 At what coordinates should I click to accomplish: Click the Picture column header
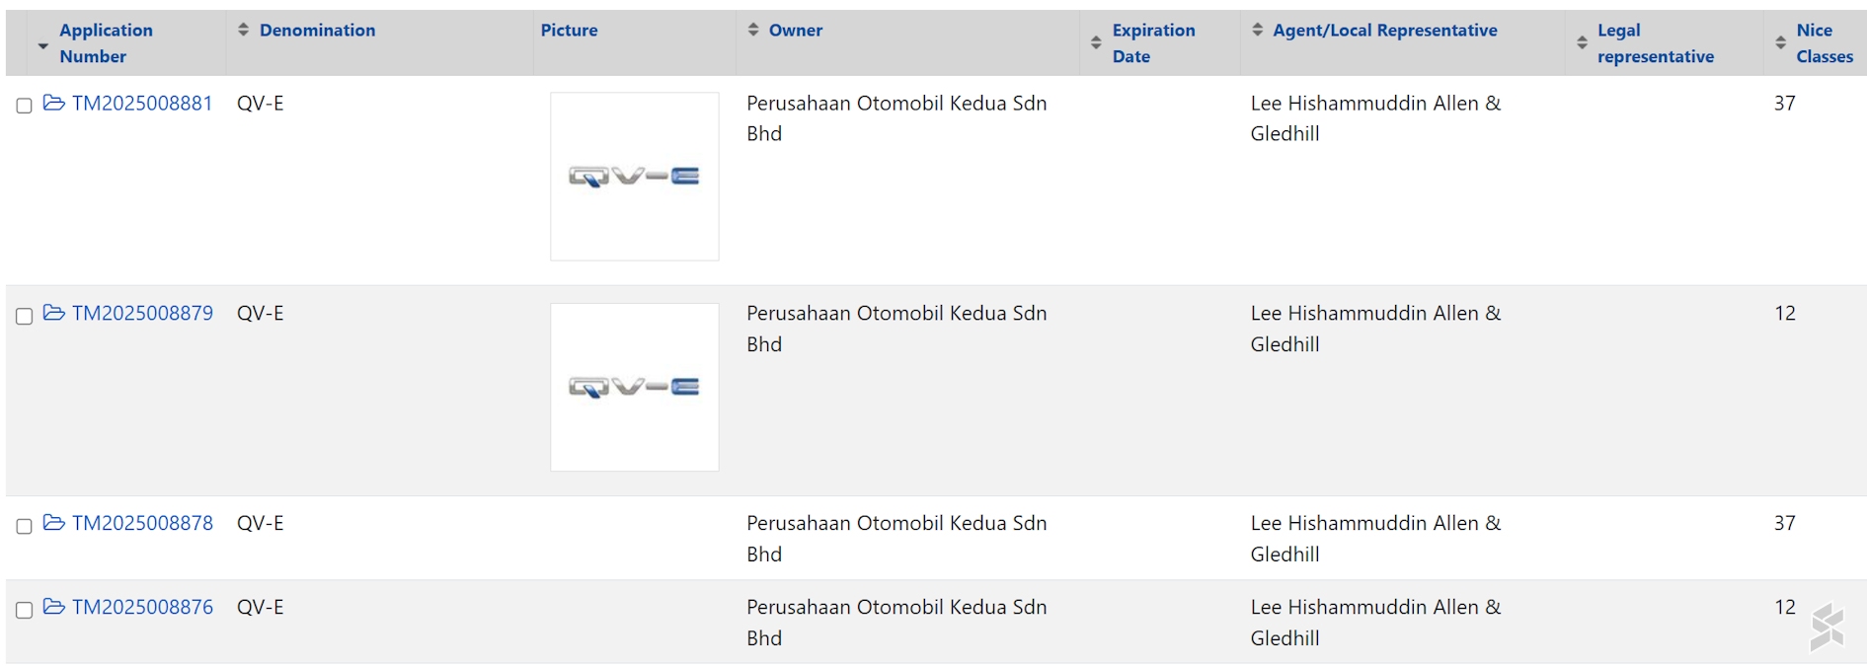[569, 30]
